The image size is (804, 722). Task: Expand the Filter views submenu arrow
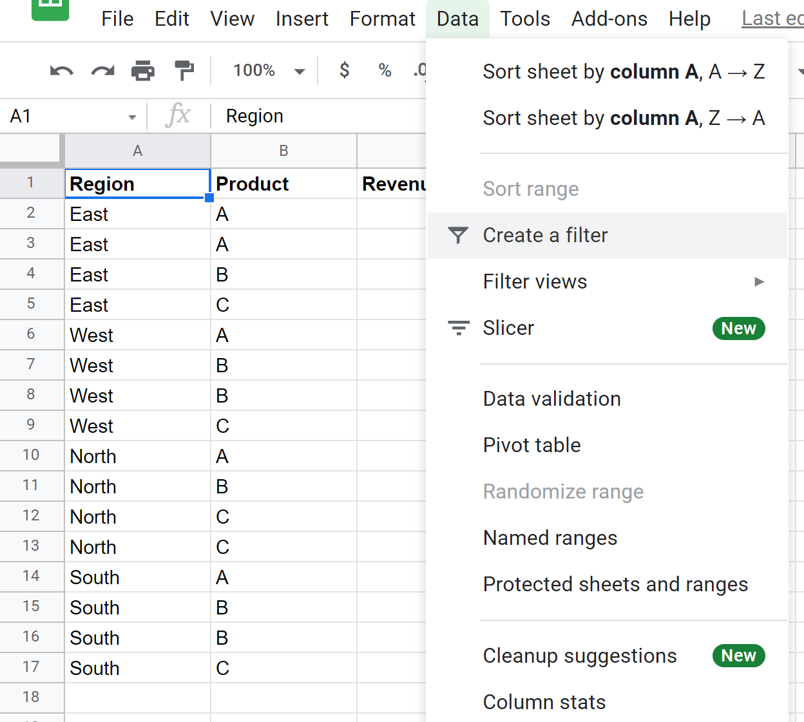759,282
